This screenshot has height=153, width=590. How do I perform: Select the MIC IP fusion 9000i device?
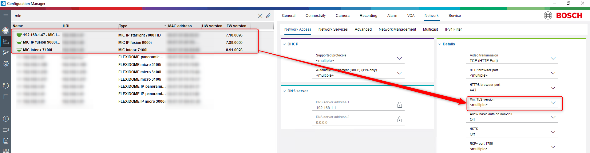pyautogui.click(x=42, y=42)
